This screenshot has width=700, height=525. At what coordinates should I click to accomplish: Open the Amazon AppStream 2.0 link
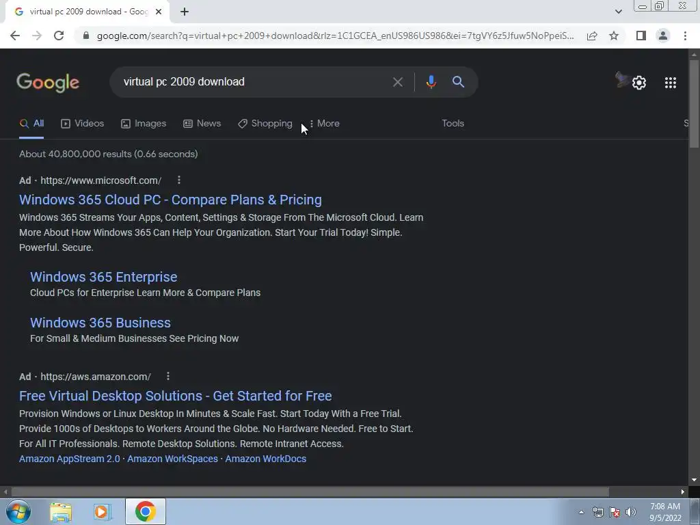pos(70,459)
